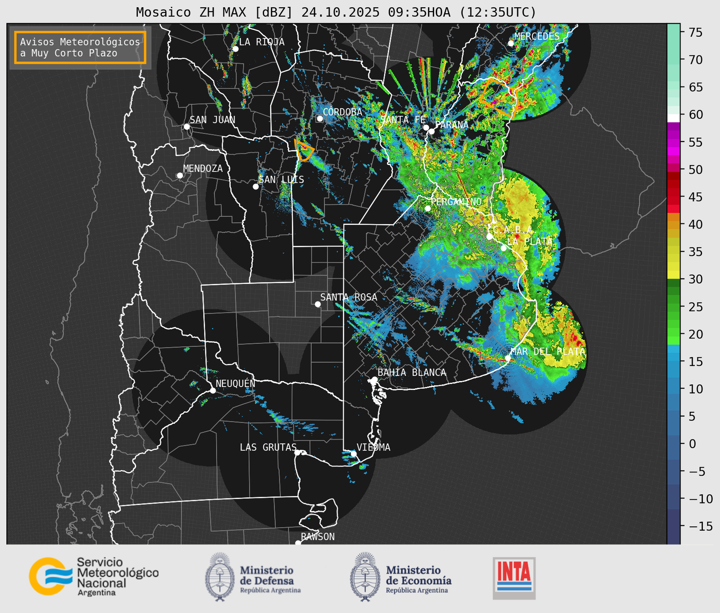Click the Neuquén city marker dot

click(213, 390)
